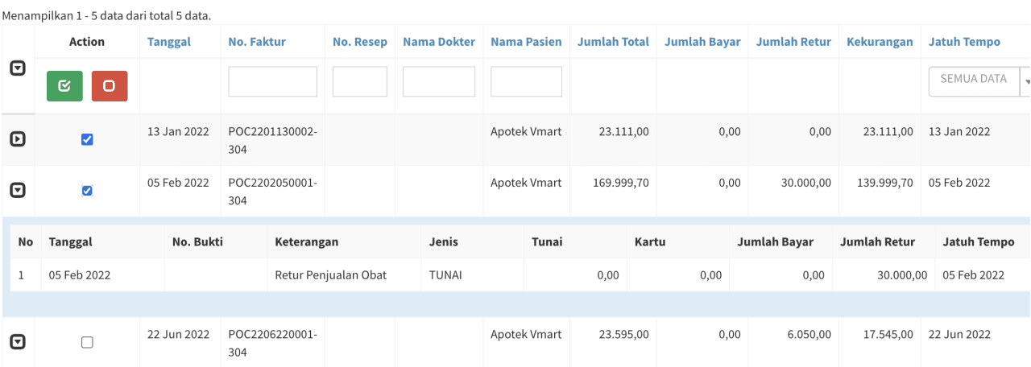Screen dimensions: 1031x367
Task: Click the red uncheck-all button
Action: [110, 86]
